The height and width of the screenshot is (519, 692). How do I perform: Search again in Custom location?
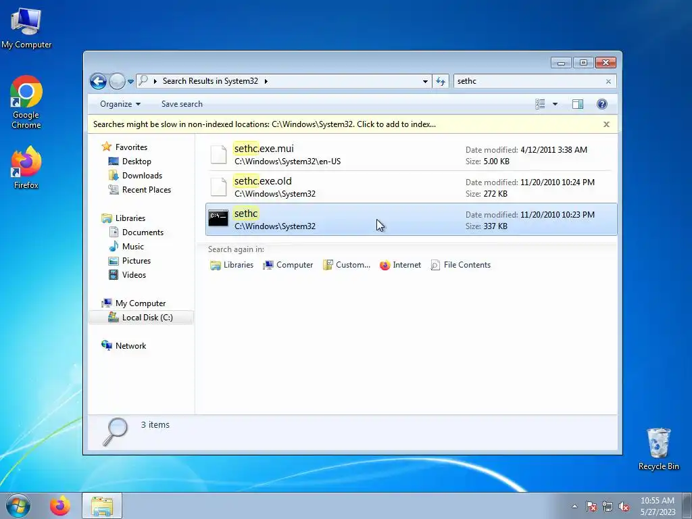tap(347, 265)
